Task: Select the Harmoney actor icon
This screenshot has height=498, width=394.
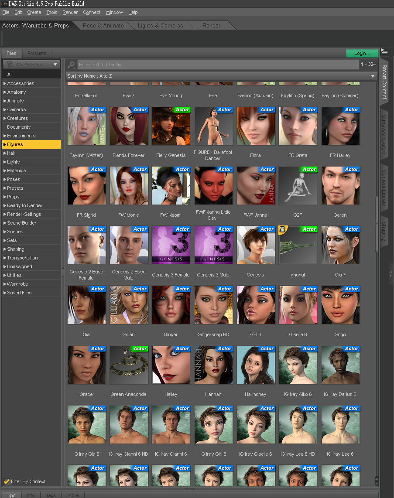Action: pyautogui.click(x=256, y=365)
